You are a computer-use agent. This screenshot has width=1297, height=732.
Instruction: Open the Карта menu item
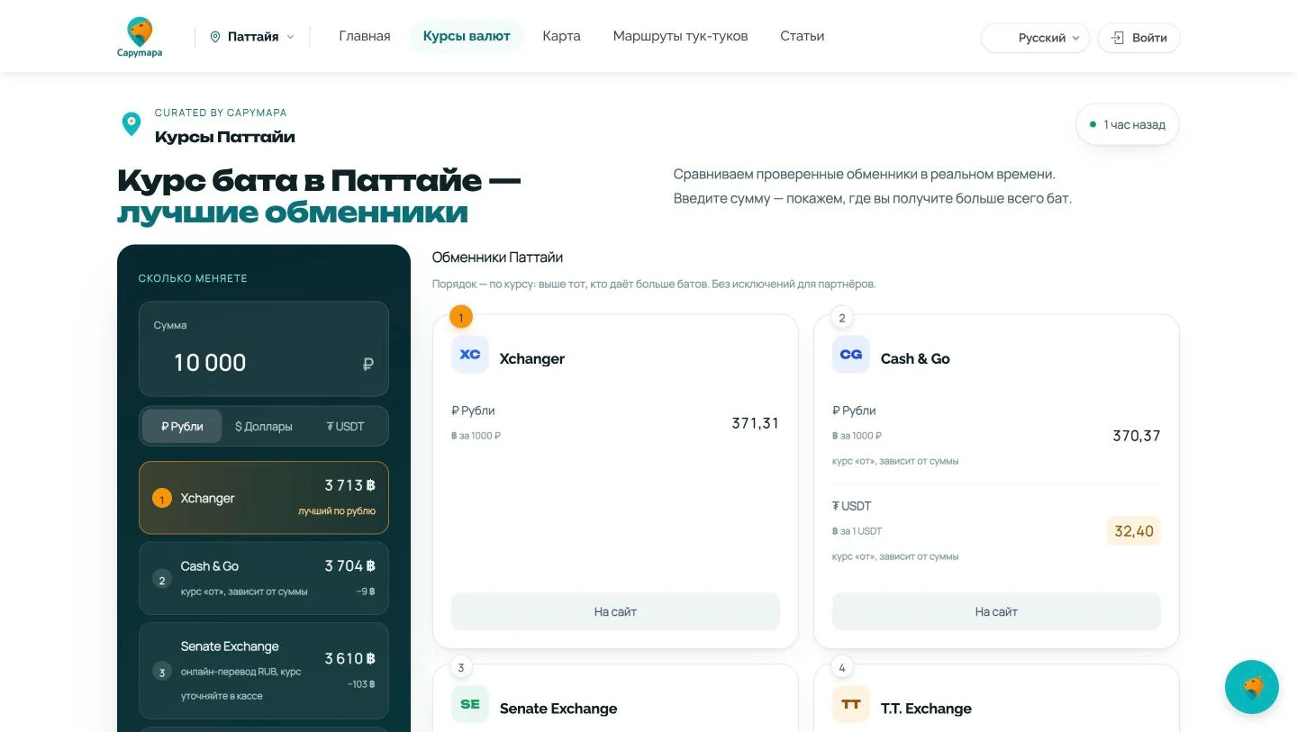pyautogui.click(x=561, y=36)
